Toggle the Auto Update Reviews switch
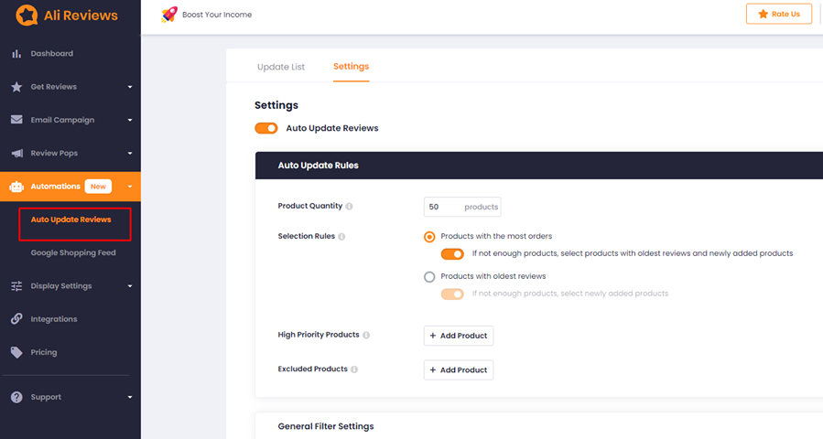 (266, 129)
